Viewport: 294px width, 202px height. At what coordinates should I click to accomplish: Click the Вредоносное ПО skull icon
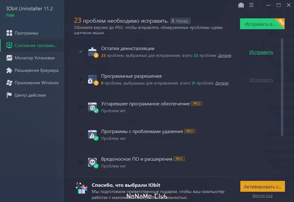tap(93, 163)
